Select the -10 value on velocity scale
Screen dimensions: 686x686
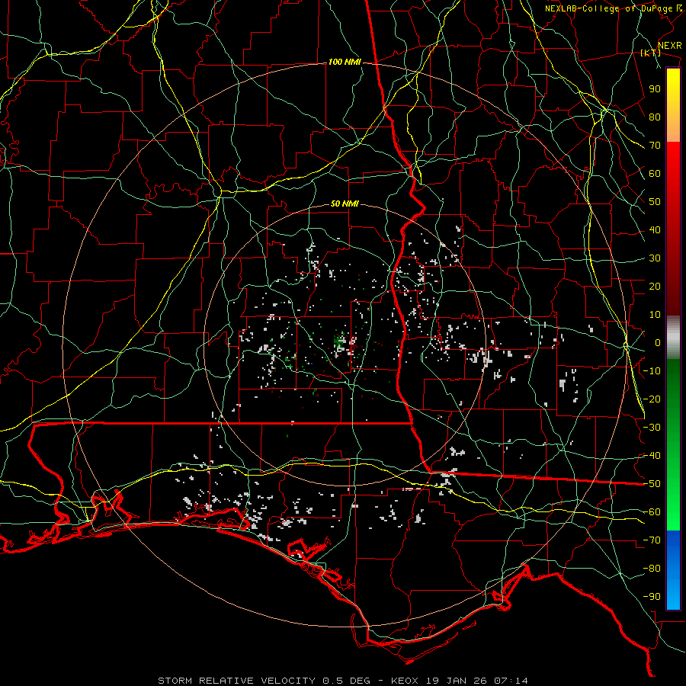pyautogui.click(x=652, y=371)
